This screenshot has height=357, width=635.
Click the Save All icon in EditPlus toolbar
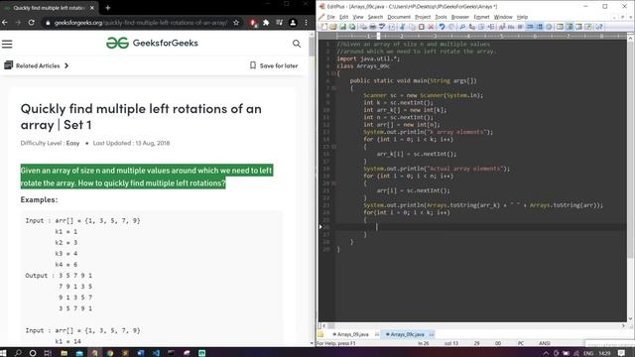point(352,27)
